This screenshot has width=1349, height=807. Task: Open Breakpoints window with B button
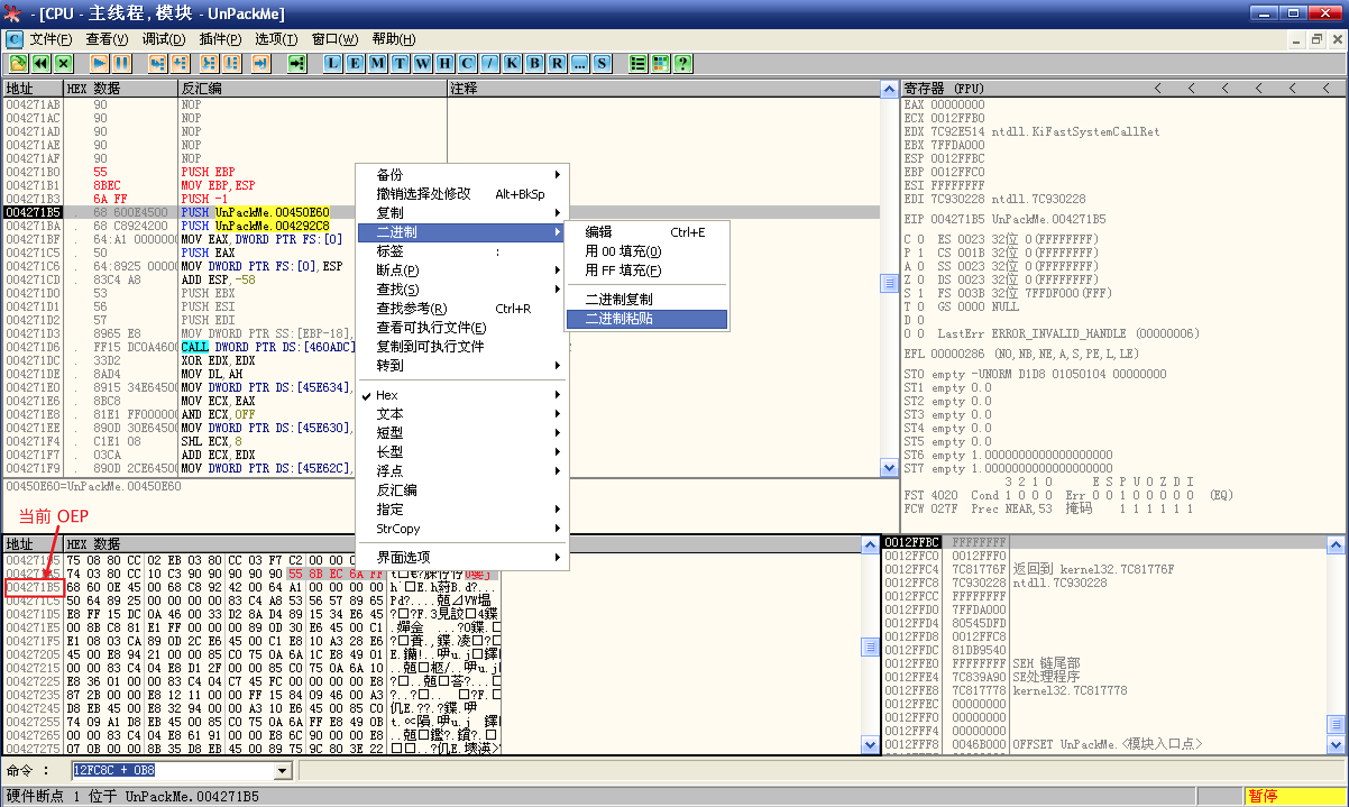tap(534, 63)
